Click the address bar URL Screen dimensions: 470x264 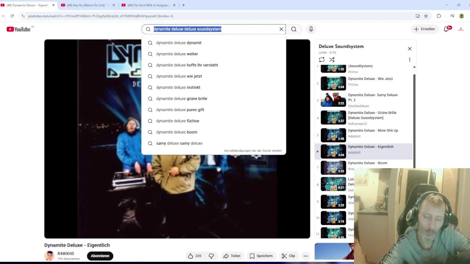coord(101,16)
